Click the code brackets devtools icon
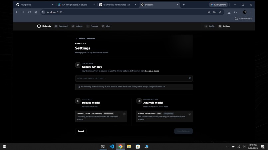 pos(235,12)
